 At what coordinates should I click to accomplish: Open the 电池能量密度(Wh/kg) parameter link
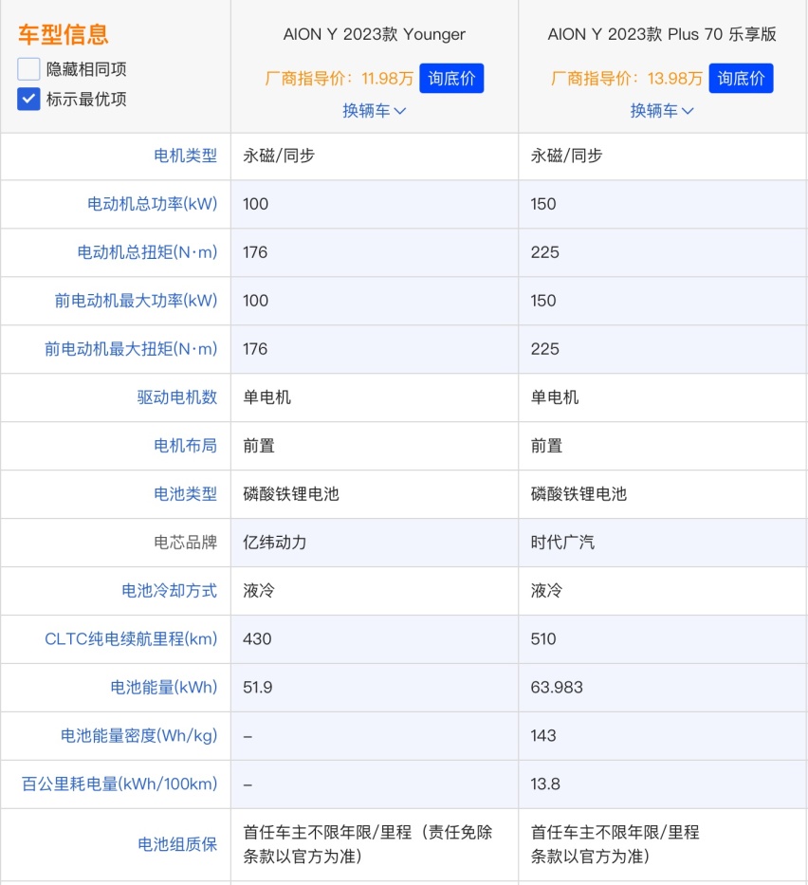(x=138, y=735)
